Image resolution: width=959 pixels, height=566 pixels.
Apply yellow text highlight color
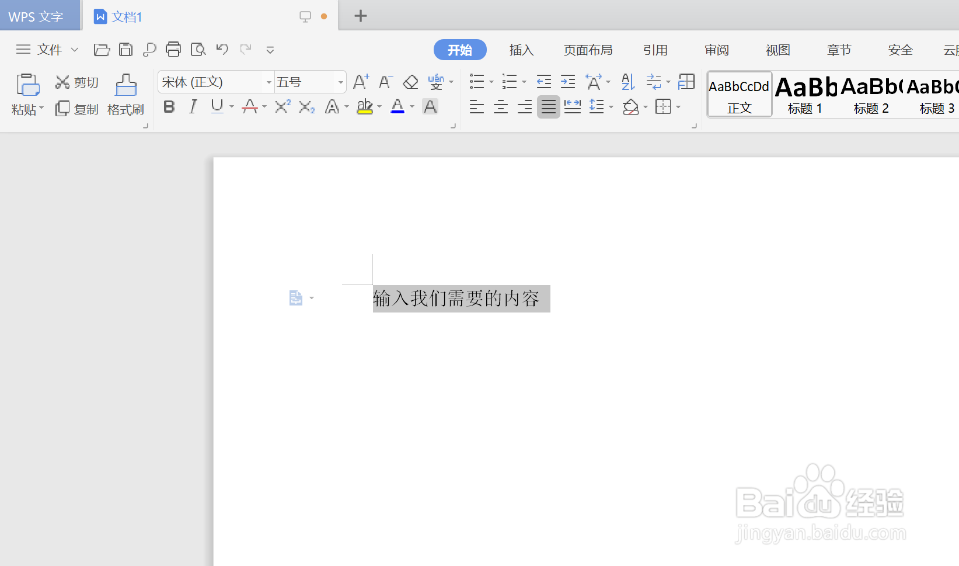click(365, 107)
